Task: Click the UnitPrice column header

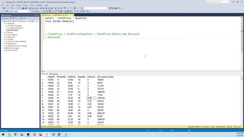Action: click(x=72, y=77)
